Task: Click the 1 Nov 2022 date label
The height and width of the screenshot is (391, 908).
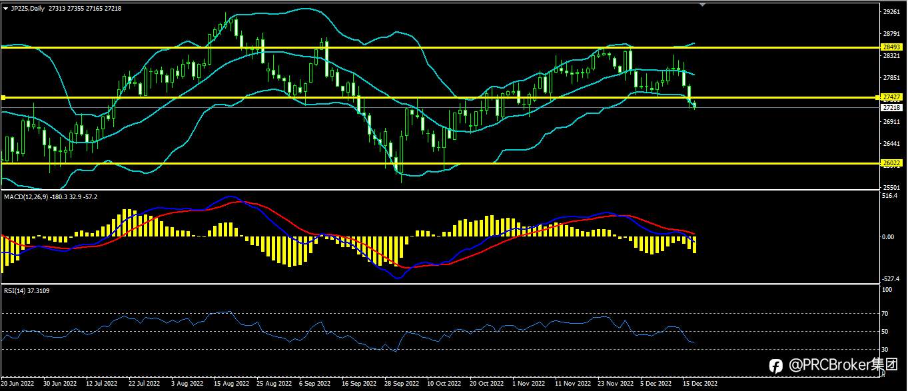Action: [x=529, y=384]
